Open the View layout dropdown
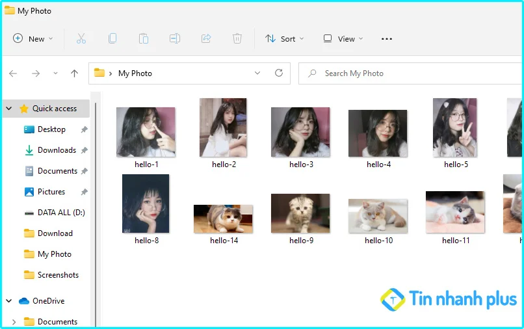Screen dimensions: 524x329 (x=343, y=39)
